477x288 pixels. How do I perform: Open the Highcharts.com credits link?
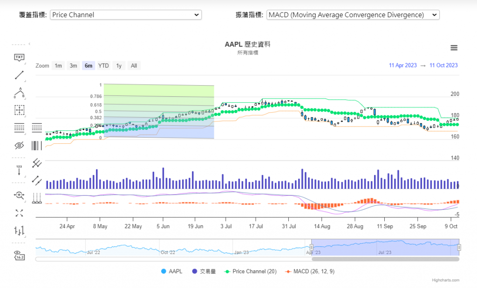click(x=446, y=280)
